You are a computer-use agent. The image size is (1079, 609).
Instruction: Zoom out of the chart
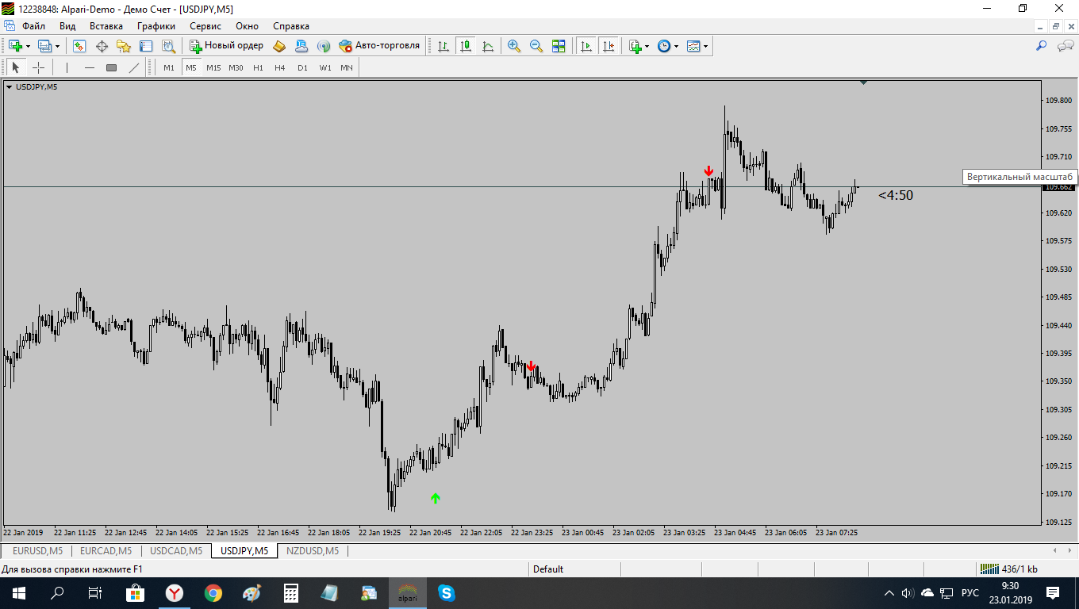(x=536, y=46)
